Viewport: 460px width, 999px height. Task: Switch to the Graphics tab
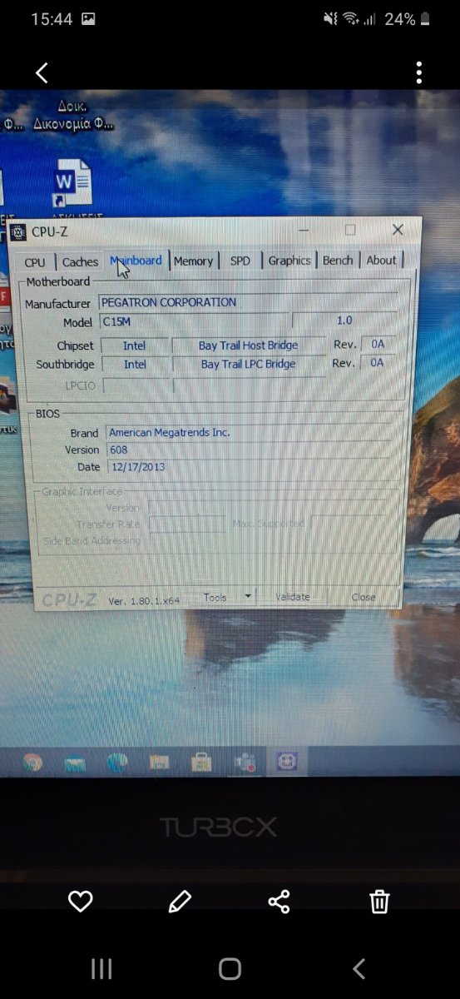(x=289, y=261)
